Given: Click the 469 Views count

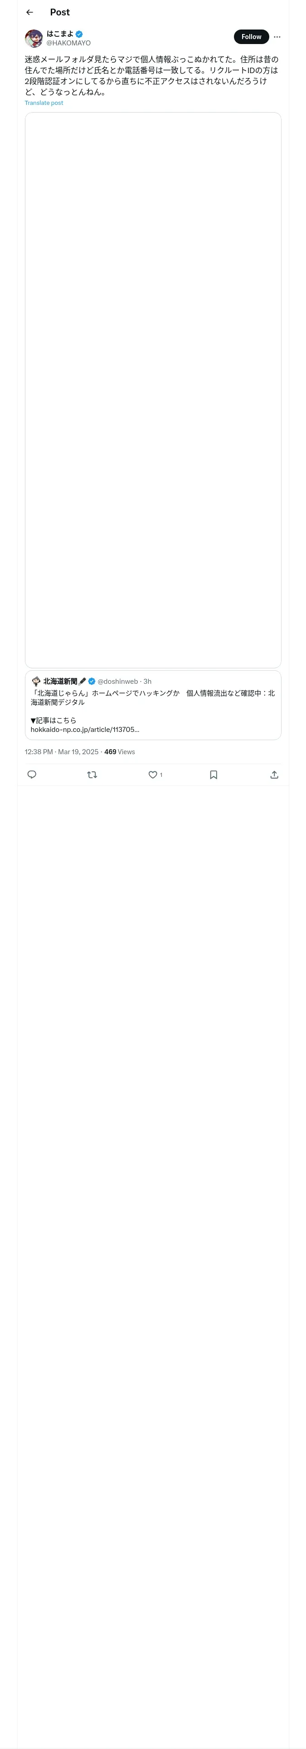Looking at the screenshot, I should pyautogui.click(x=119, y=751).
